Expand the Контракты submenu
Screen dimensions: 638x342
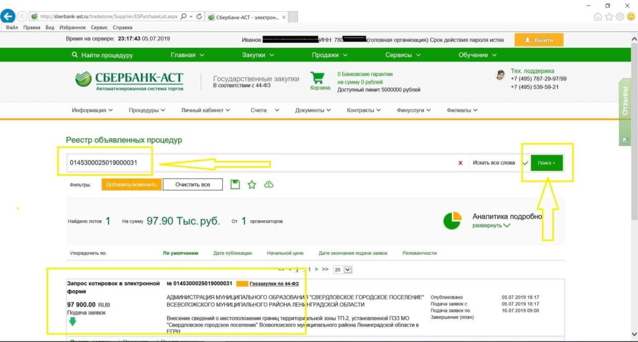[x=364, y=110]
